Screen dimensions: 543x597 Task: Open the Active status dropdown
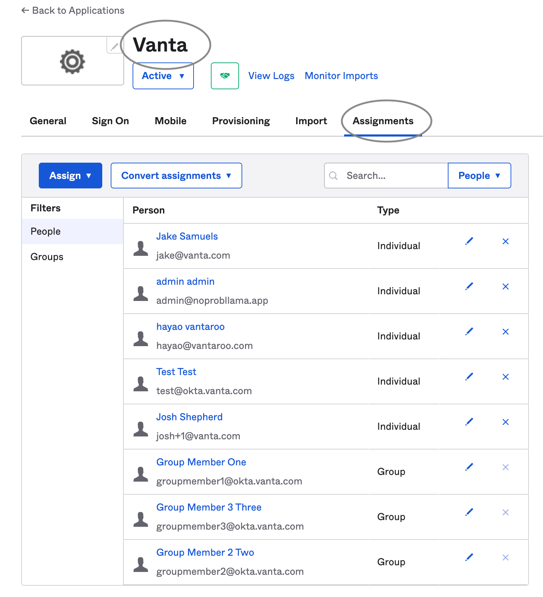(x=163, y=76)
